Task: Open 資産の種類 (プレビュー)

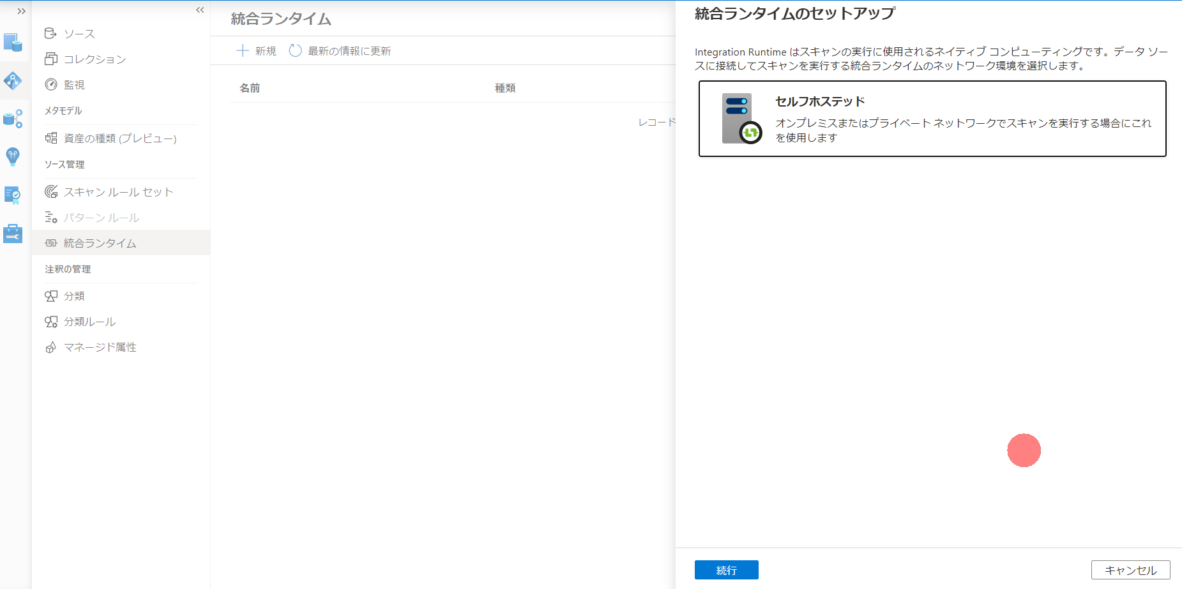Action: tap(119, 138)
